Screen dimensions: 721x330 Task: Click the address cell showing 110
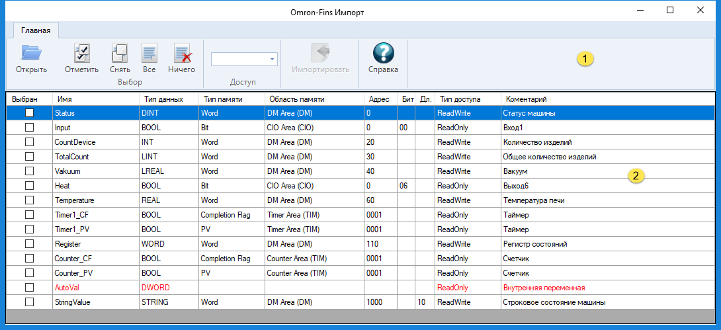click(381, 244)
